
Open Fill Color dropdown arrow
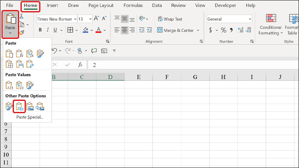(x=92, y=30)
